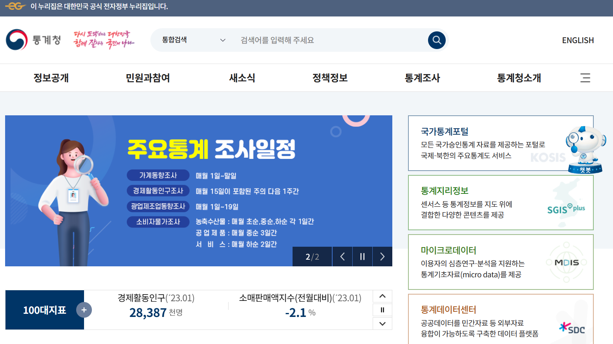Click the plus icon next to 100대지표
Viewport: 613px width, 344px height.
pyautogui.click(x=84, y=310)
